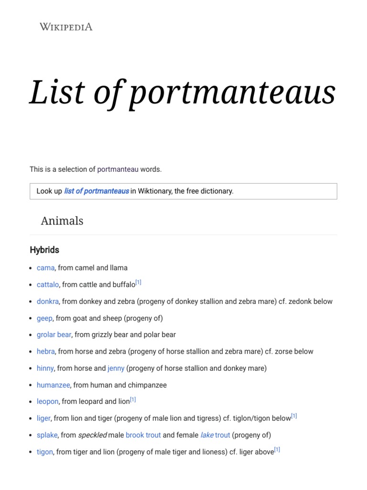Click the Animals section heading
This screenshot has width=367, height=490.
coord(62,221)
